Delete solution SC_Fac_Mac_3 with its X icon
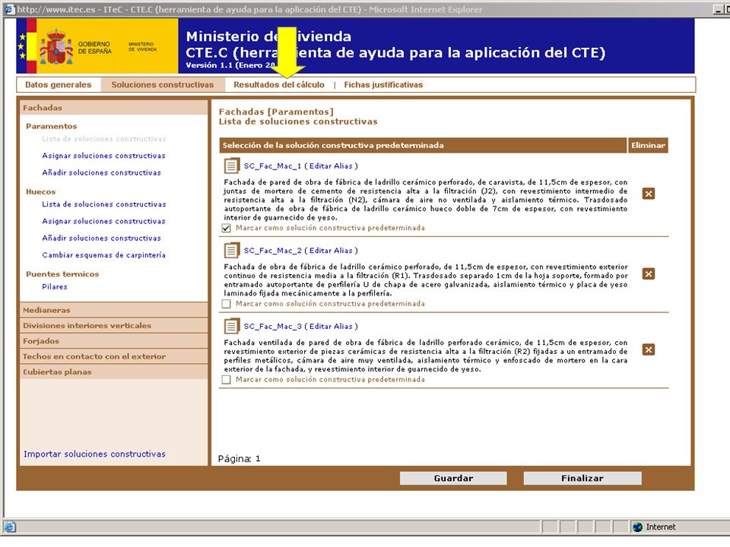Viewport: 730px width, 547px height. 649,349
